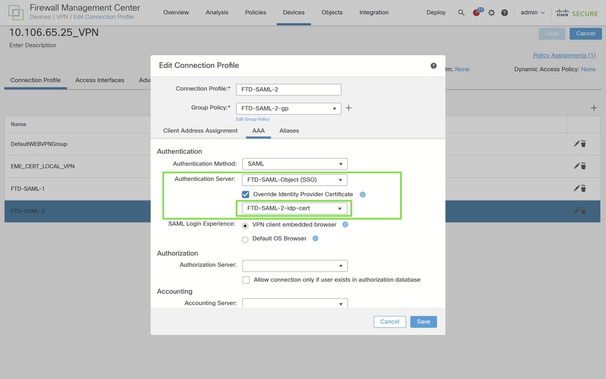Show info for VPN client embedded browser
The width and height of the screenshot is (606, 379).
click(x=345, y=224)
